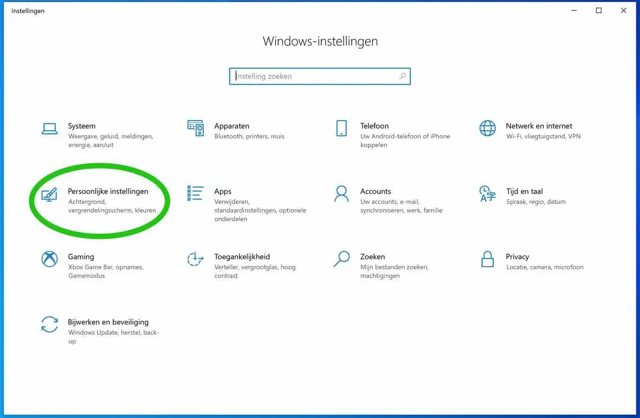640x418 pixels.
Task: Open 'Bijwerken en beveiliging' heading
Action: click(108, 322)
